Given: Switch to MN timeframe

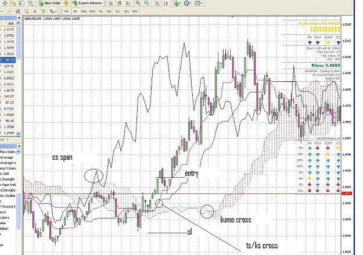Looking at the screenshot, I should (x=135, y=12).
